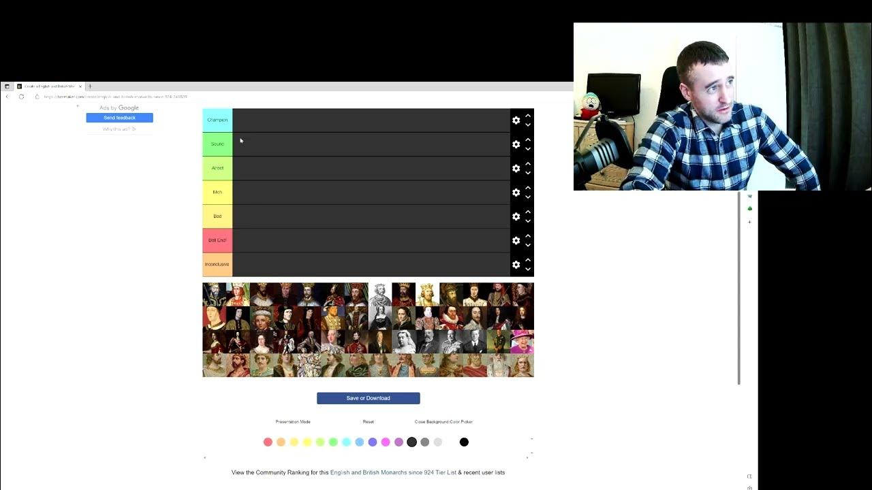
Task: Move Inconclusive tier down with arrow
Action: 528,269
